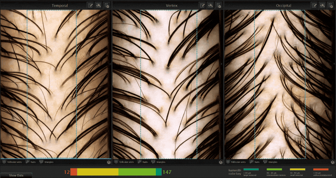Viewport: 336px width, 178px height.
Task: Click the red vellus/miniaturized color key swatch
Action: click(x=321, y=170)
